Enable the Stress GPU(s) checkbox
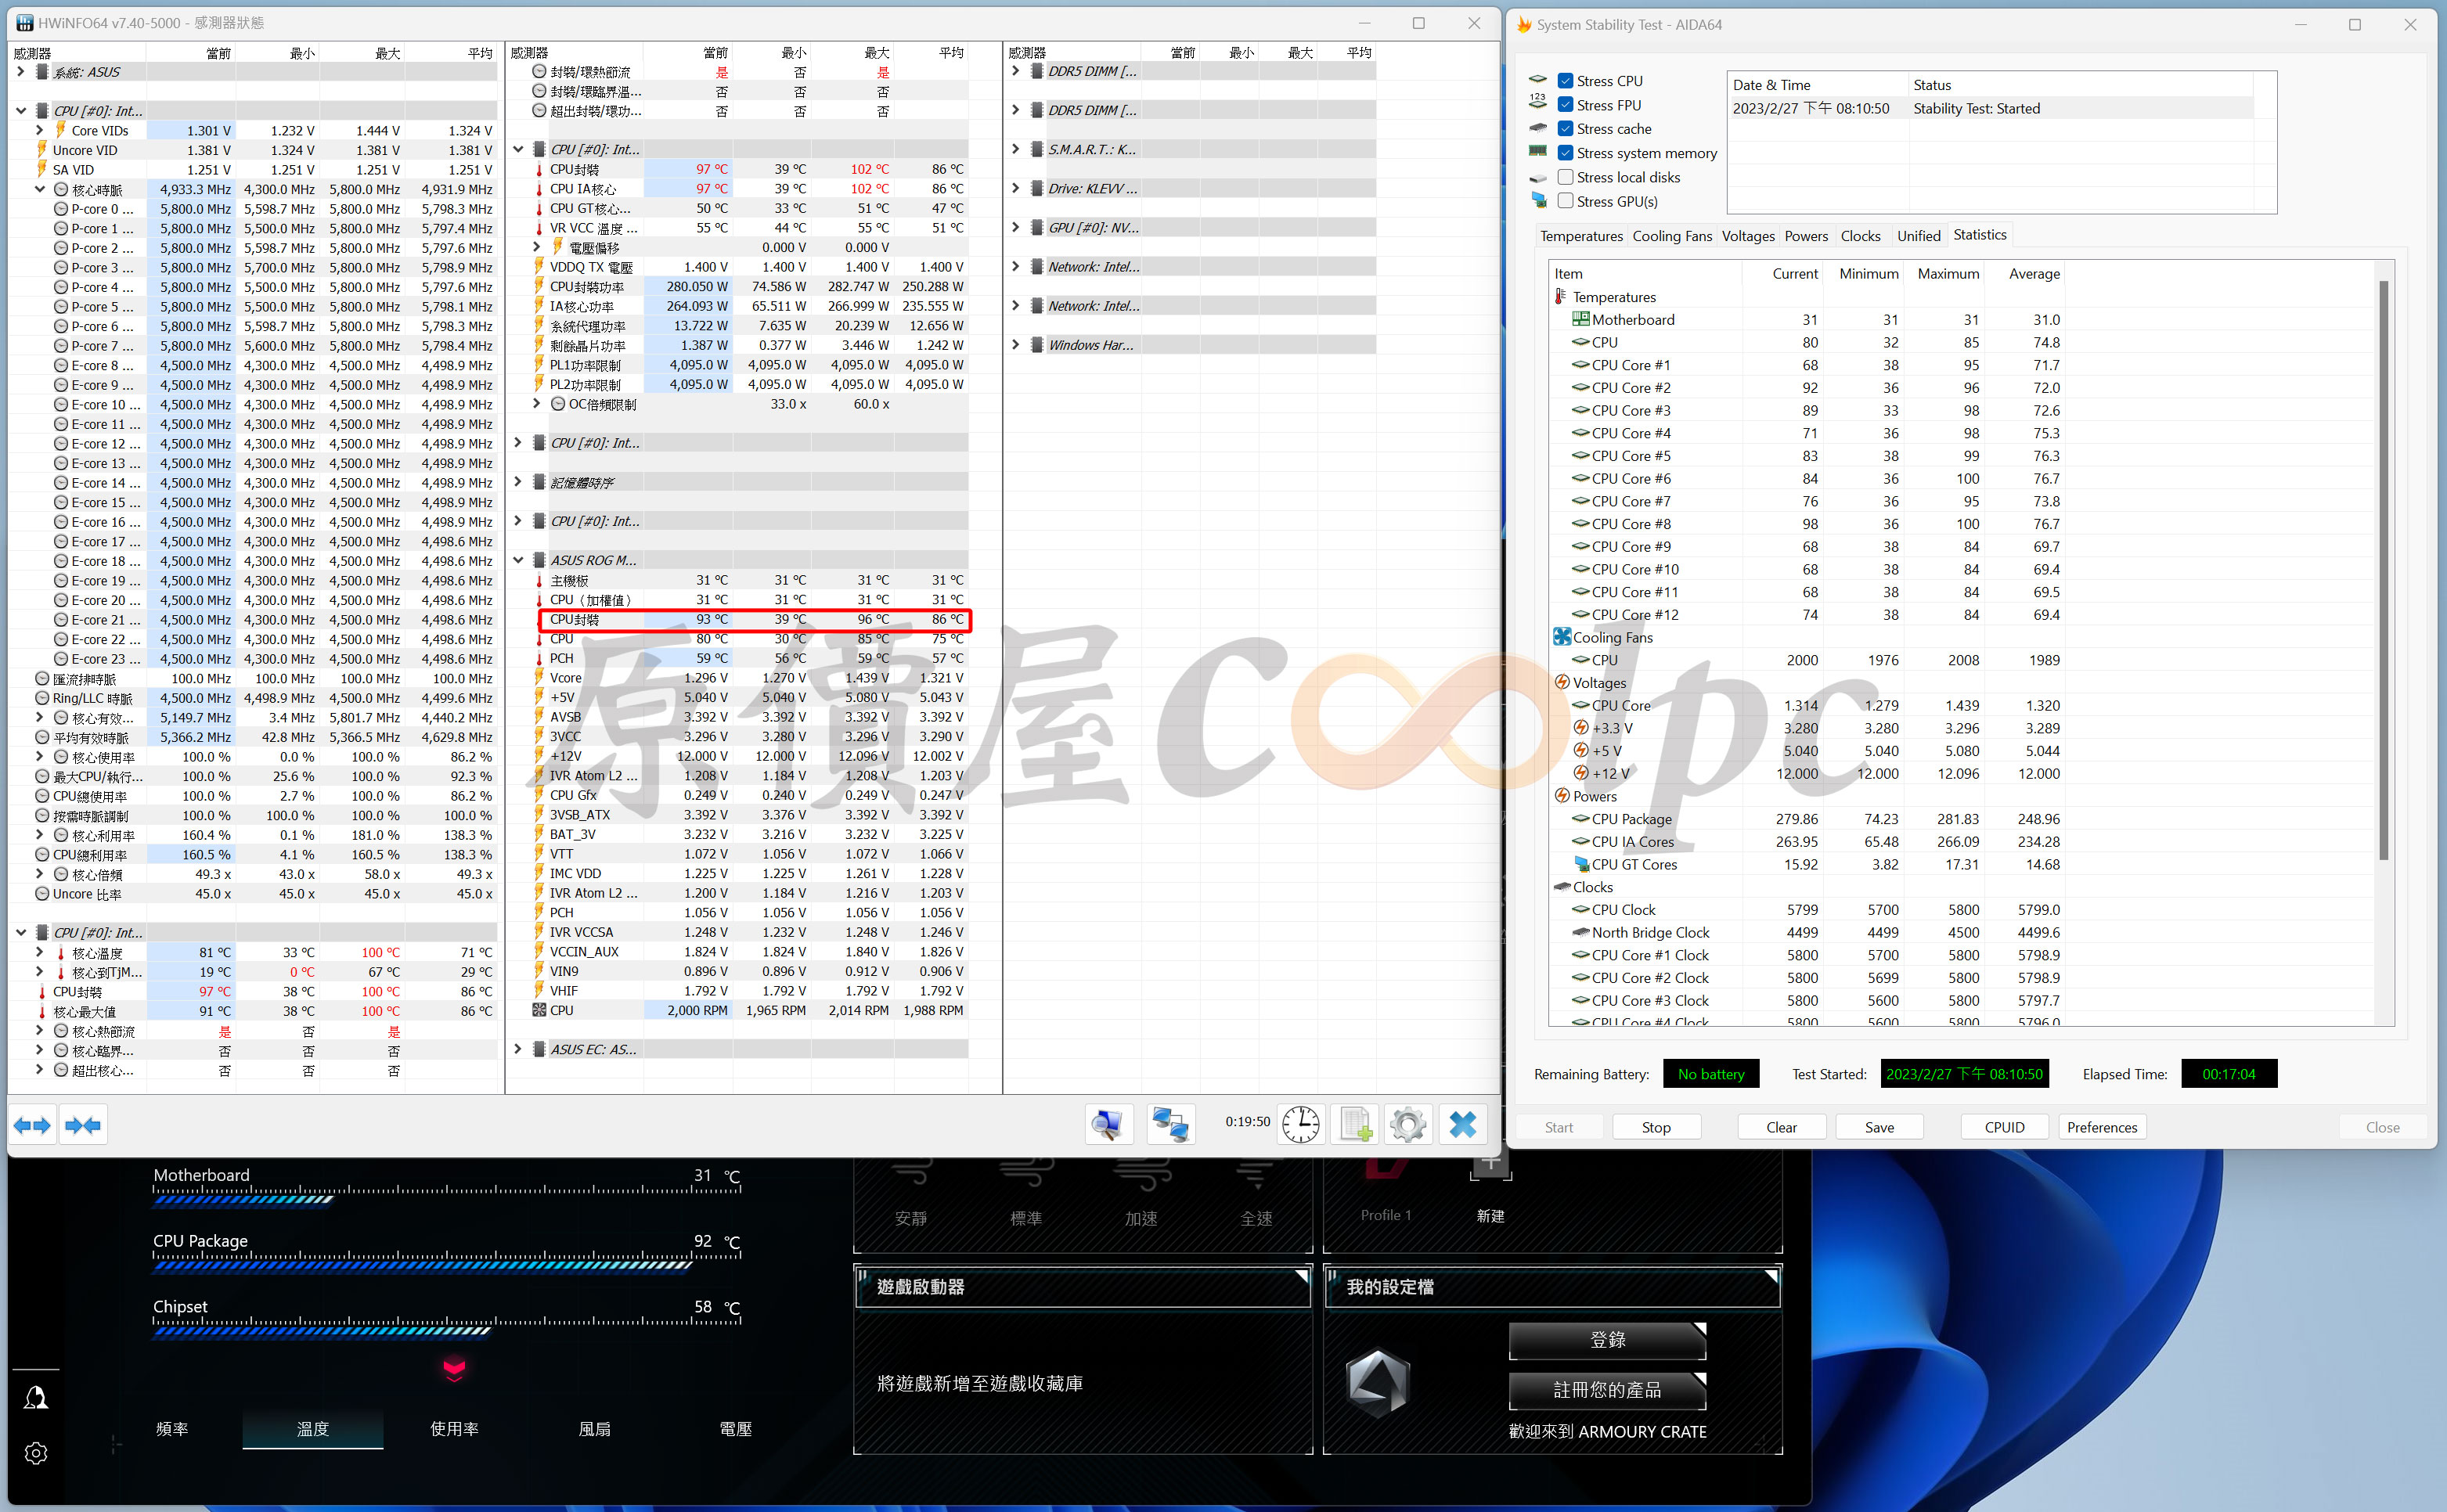This screenshot has width=2447, height=1512. coord(1566,201)
